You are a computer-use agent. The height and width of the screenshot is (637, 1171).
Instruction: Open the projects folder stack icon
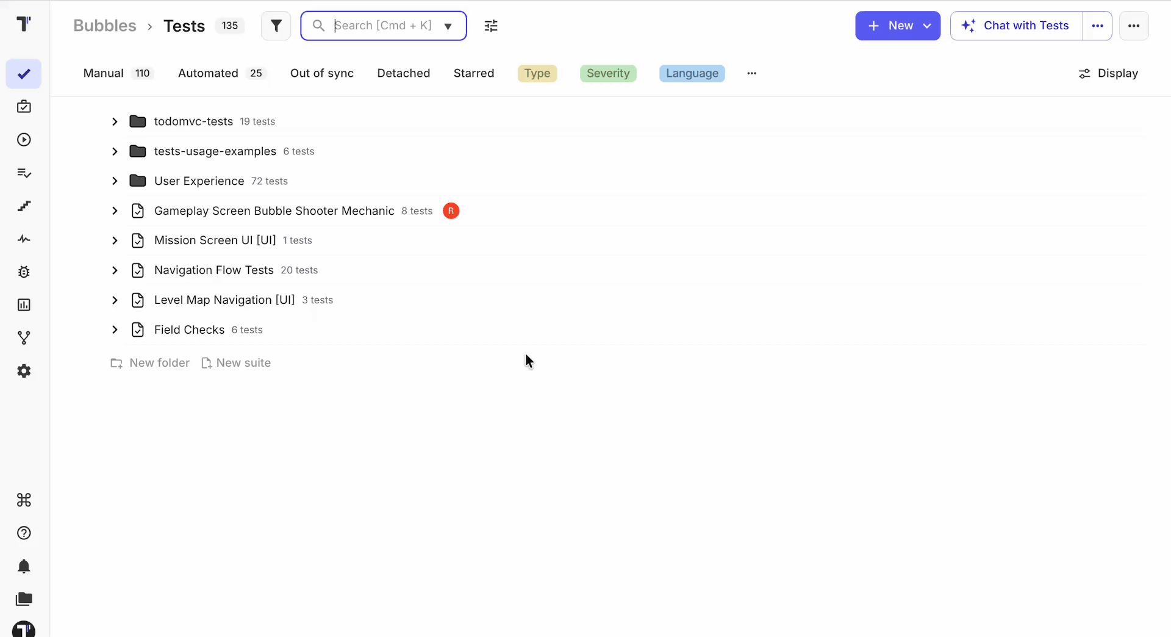(24, 599)
